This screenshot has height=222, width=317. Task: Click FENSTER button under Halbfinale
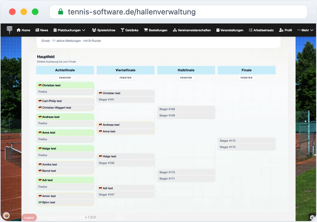(186, 78)
